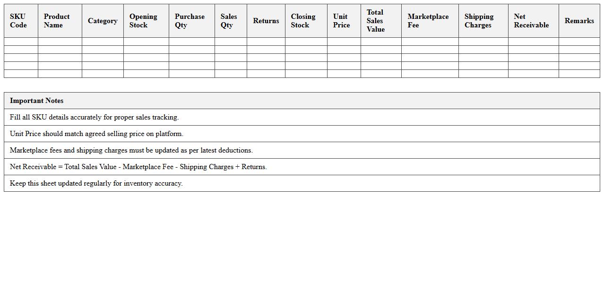
Task: Click the Returns column header
Action: [266, 21]
